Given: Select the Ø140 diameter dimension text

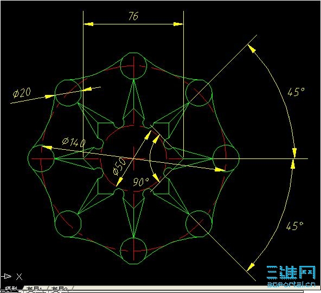Looking at the screenshot, I should [x=74, y=142].
